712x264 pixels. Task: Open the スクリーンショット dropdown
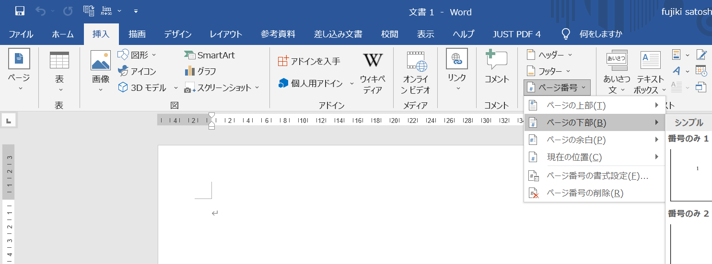[222, 88]
